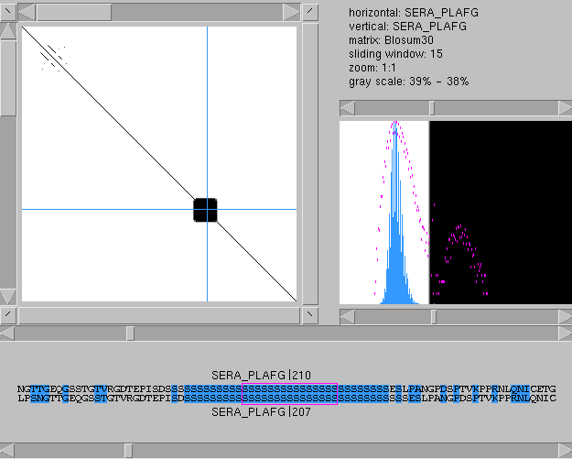Click the left arrow of the upper gray scale slider
The image size is (572, 459).
tap(348, 108)
